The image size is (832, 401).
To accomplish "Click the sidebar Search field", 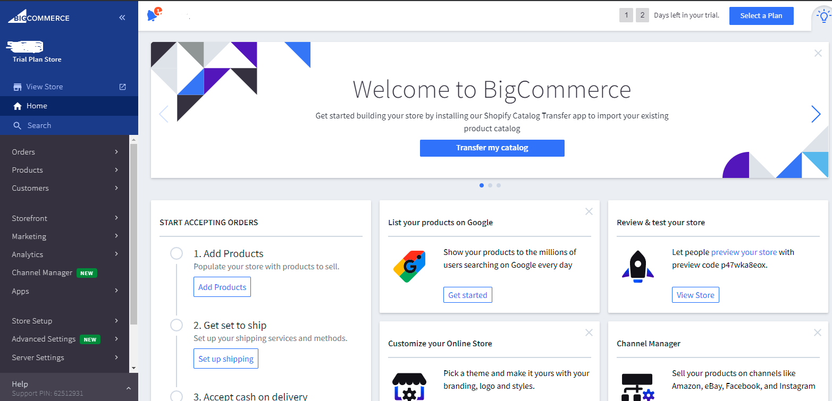I will pos(39,125).
